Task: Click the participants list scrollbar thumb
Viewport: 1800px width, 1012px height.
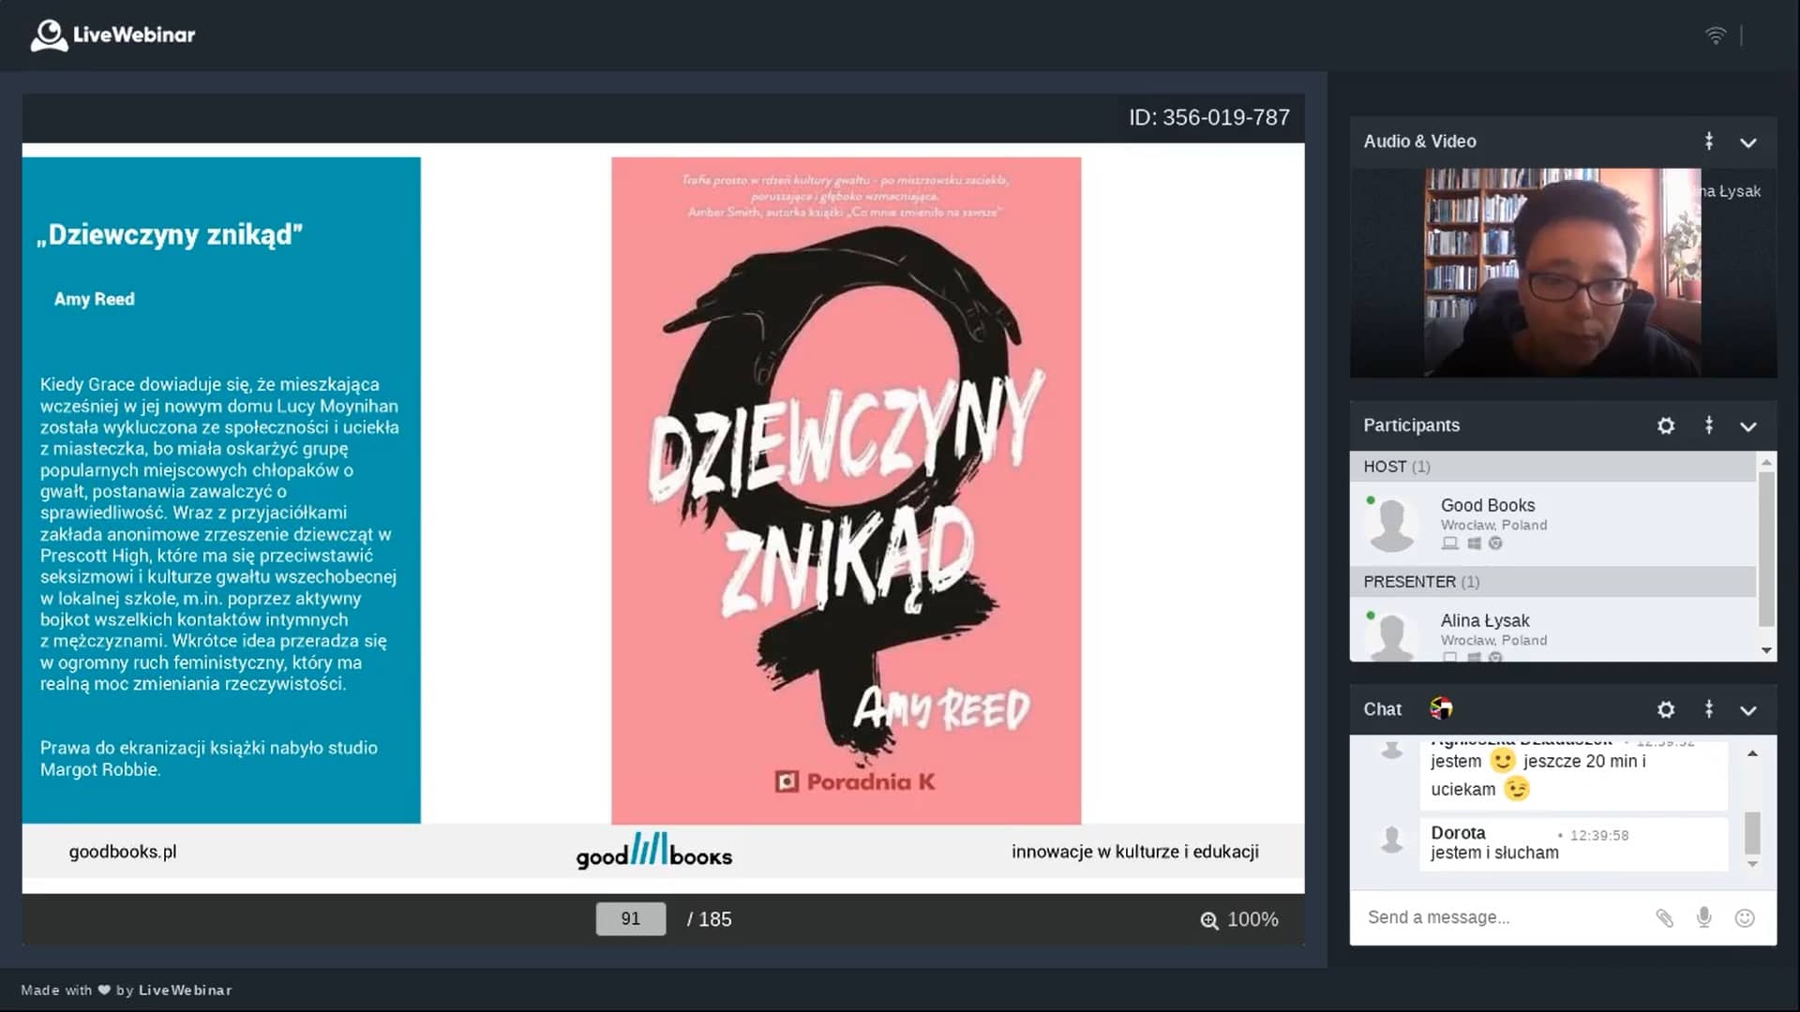Action: (1766, 548)
